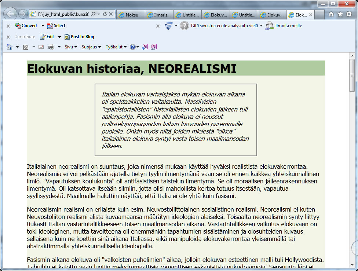Open the Työkalut menu
Image resolution: width=358 pixels, height=271 pixels.
click(x=116, y=47)
